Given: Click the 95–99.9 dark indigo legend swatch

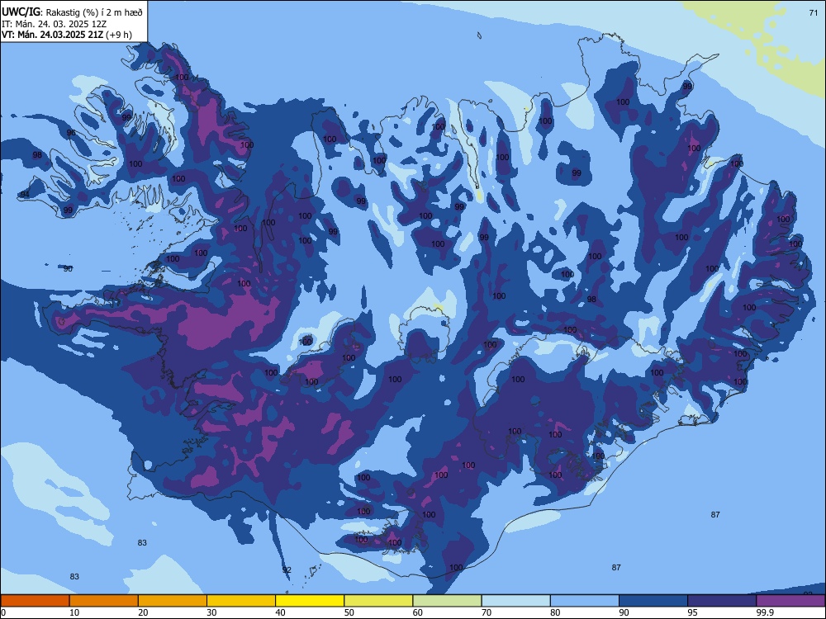Looking at the screenshot, I should tap(722, 601).
